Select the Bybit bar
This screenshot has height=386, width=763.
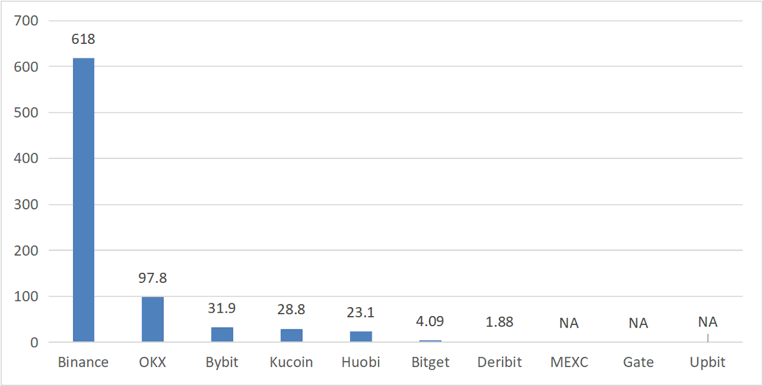pos(222,334)
